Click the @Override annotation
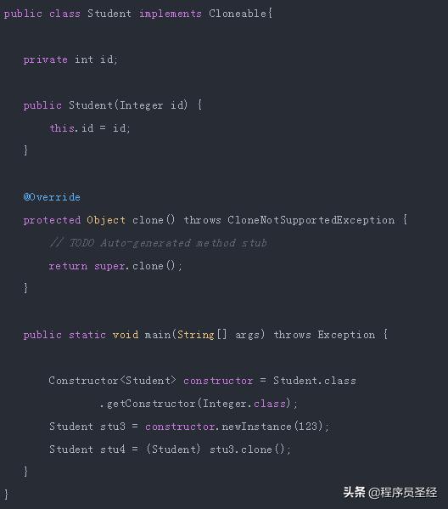Image resolution: width=448 pixels, height=509 pixels. (x=52, y=197)
